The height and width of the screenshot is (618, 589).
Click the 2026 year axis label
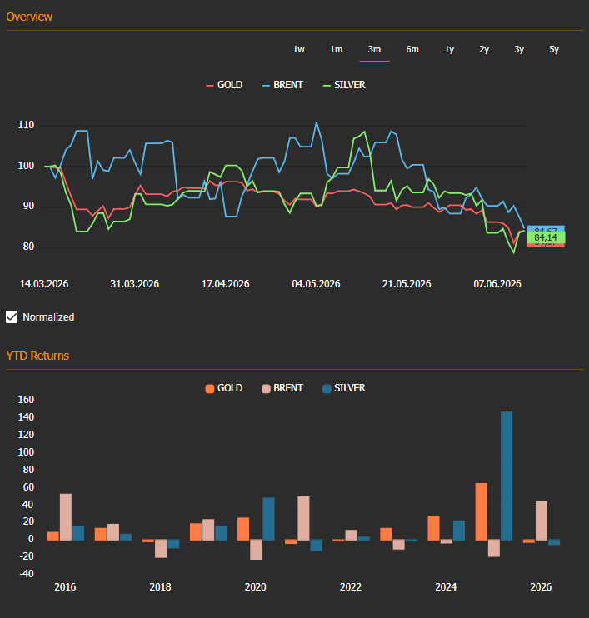click(541, 587)
